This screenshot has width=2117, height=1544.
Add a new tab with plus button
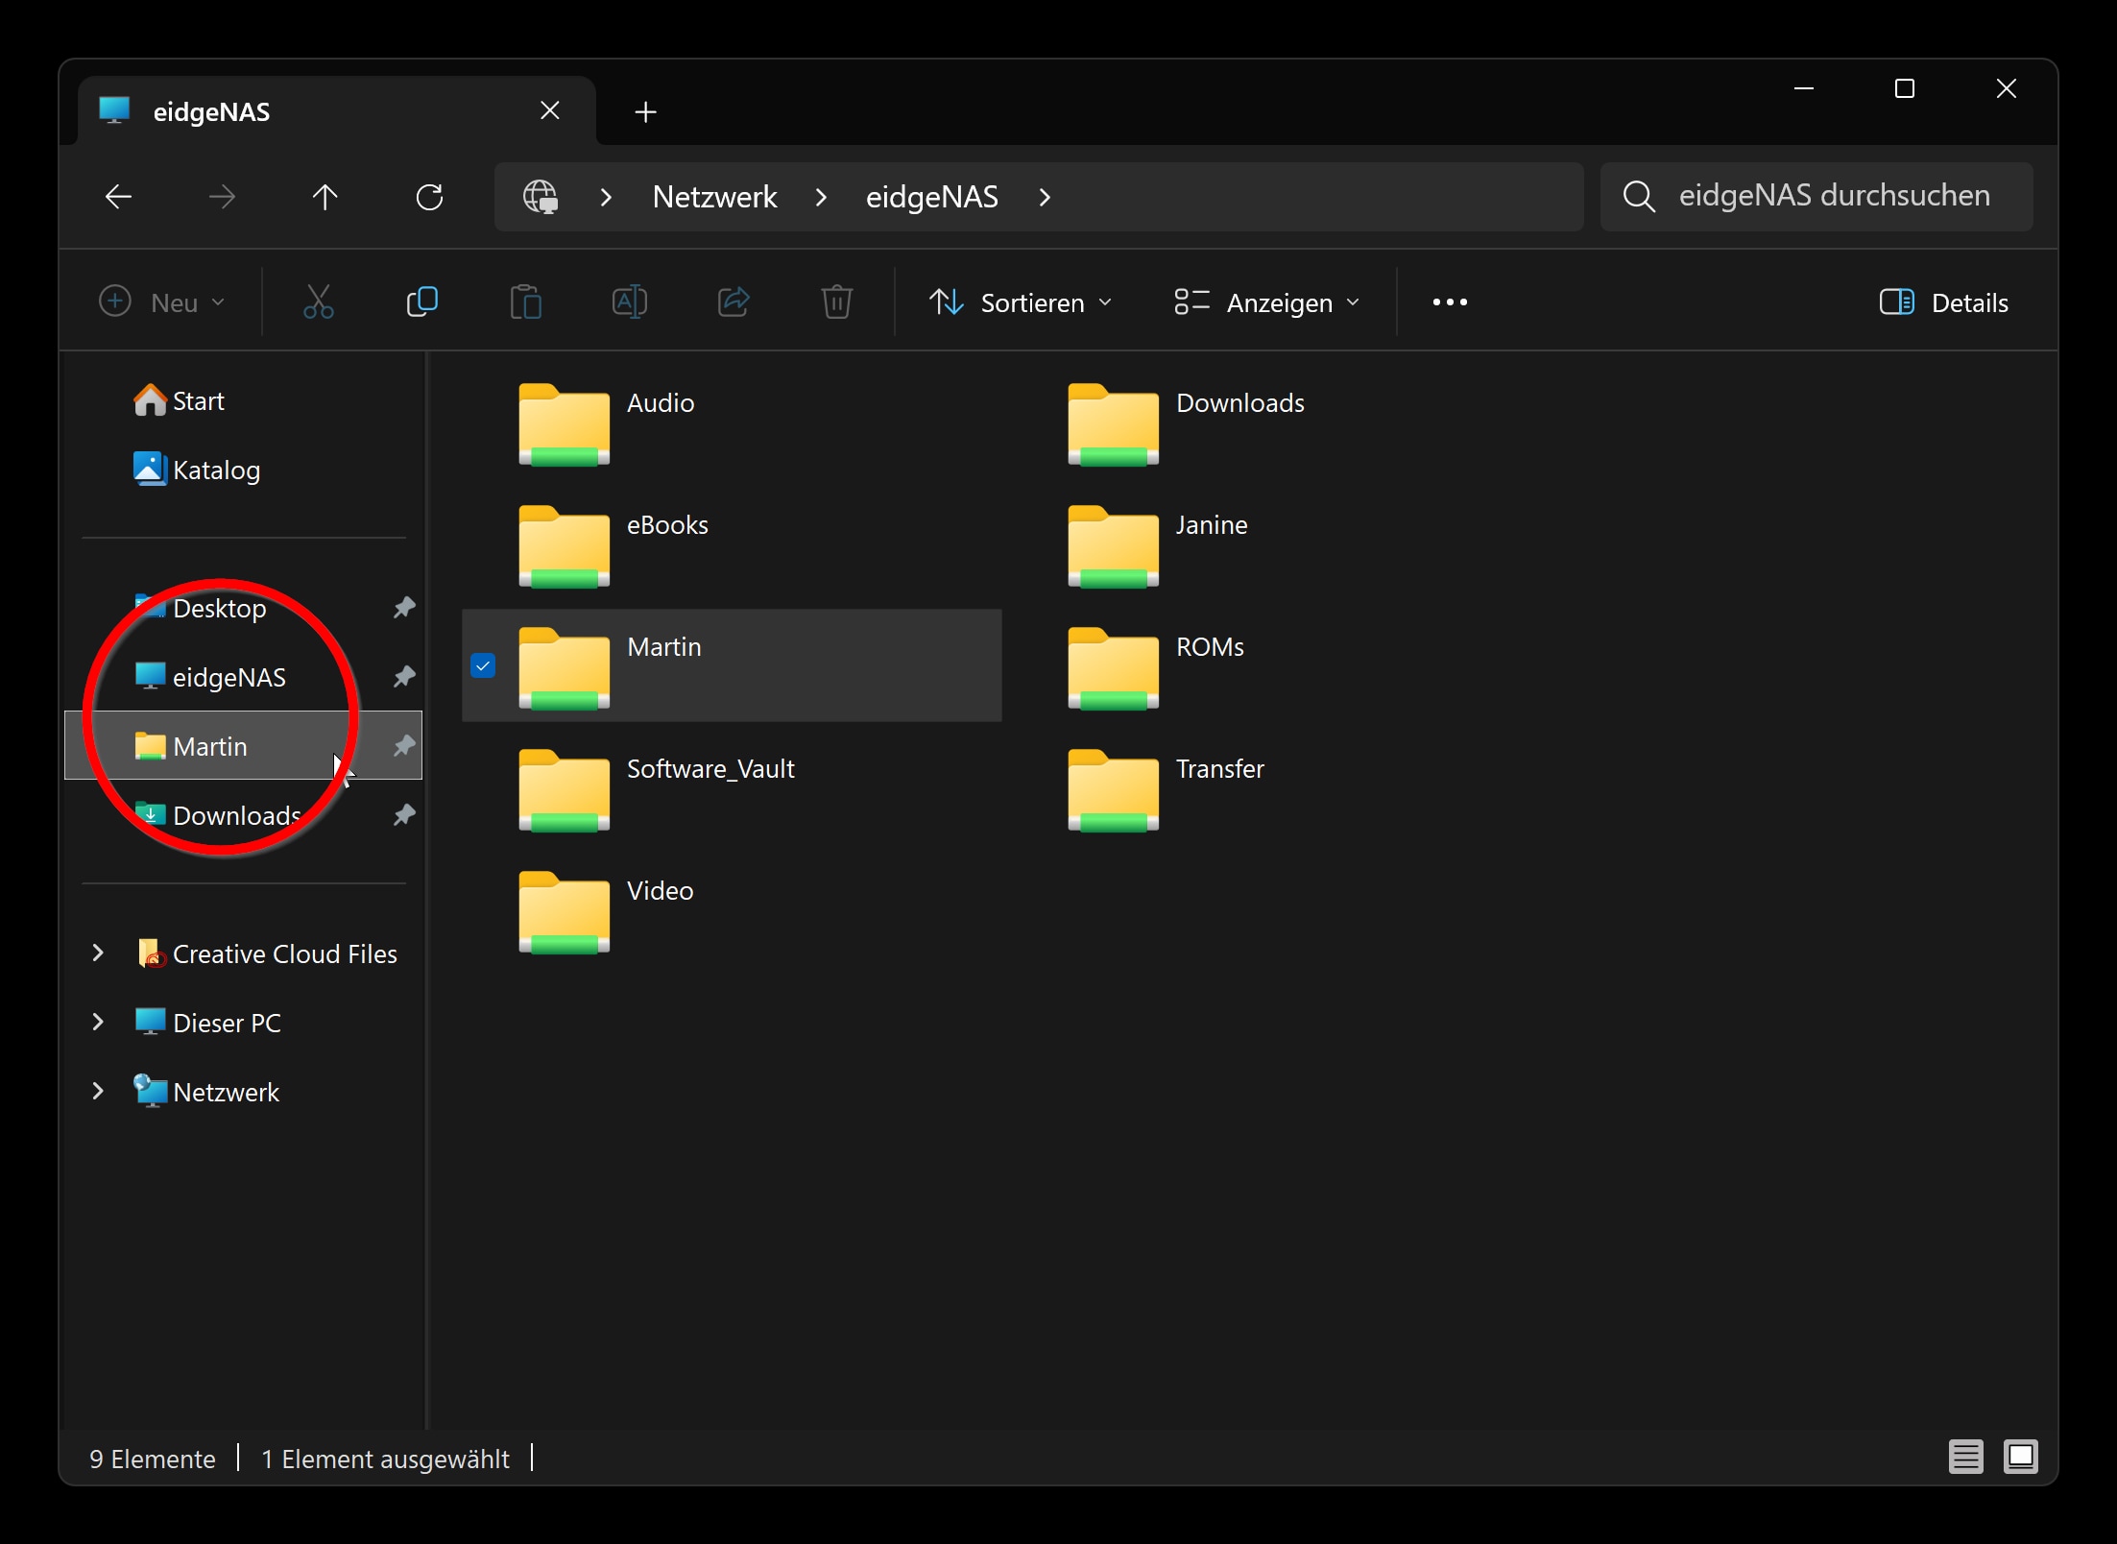(x=645, y=112)
